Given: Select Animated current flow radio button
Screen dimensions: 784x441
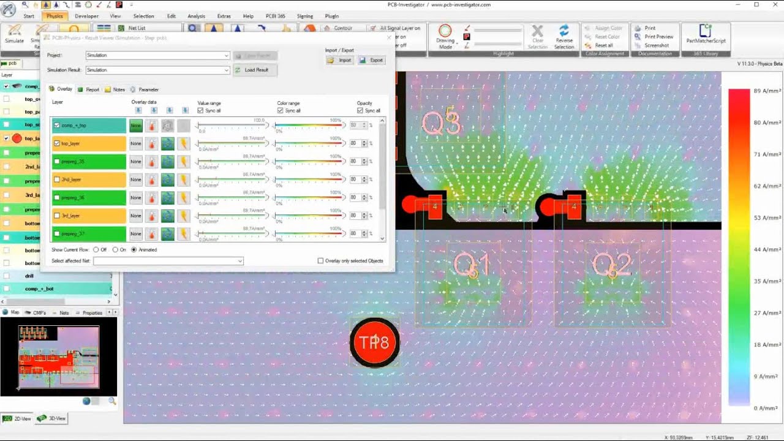Looking at the screenshot, I should [134, 250].
